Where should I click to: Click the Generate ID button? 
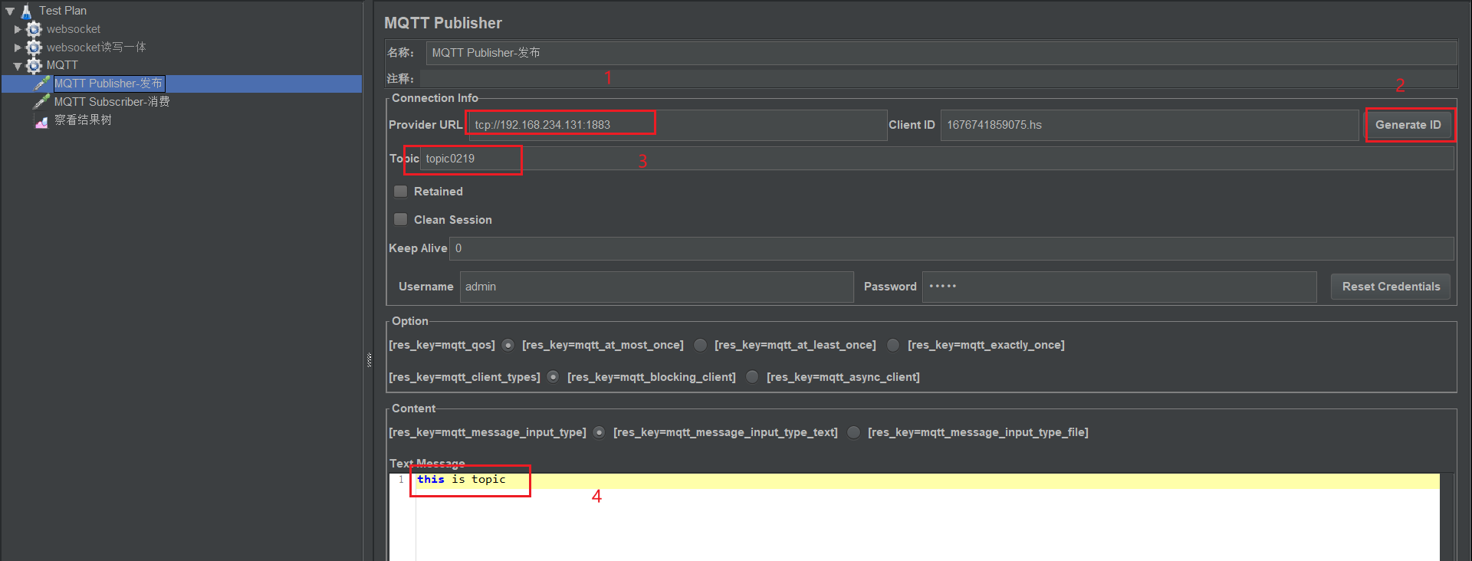[x=1408, y=125]
